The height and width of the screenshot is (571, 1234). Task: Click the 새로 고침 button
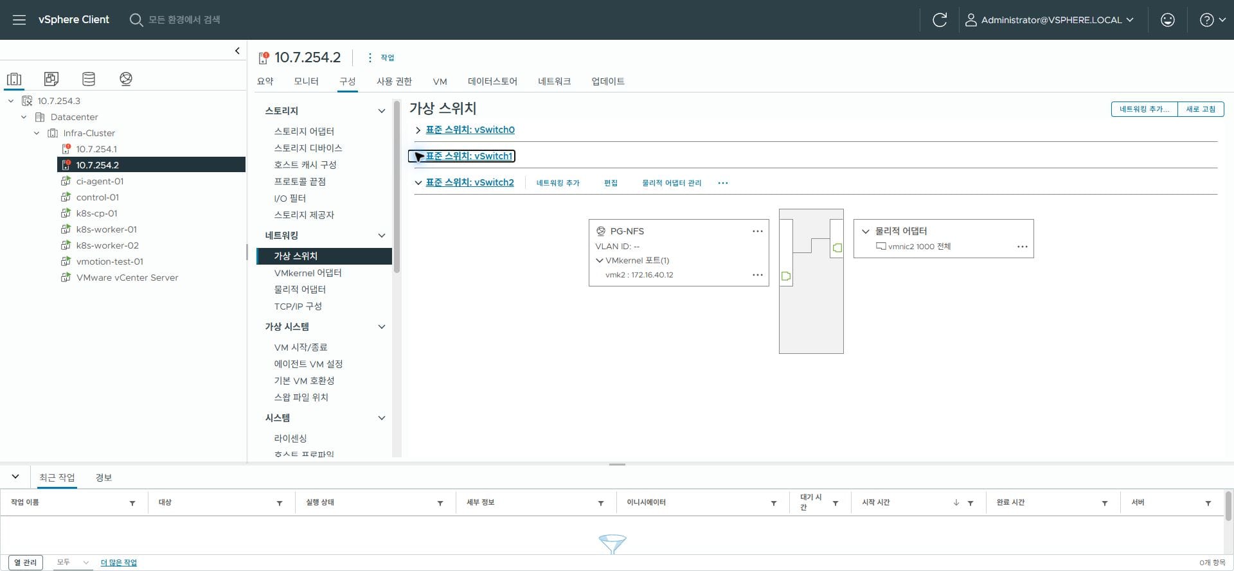(1201, 109)
